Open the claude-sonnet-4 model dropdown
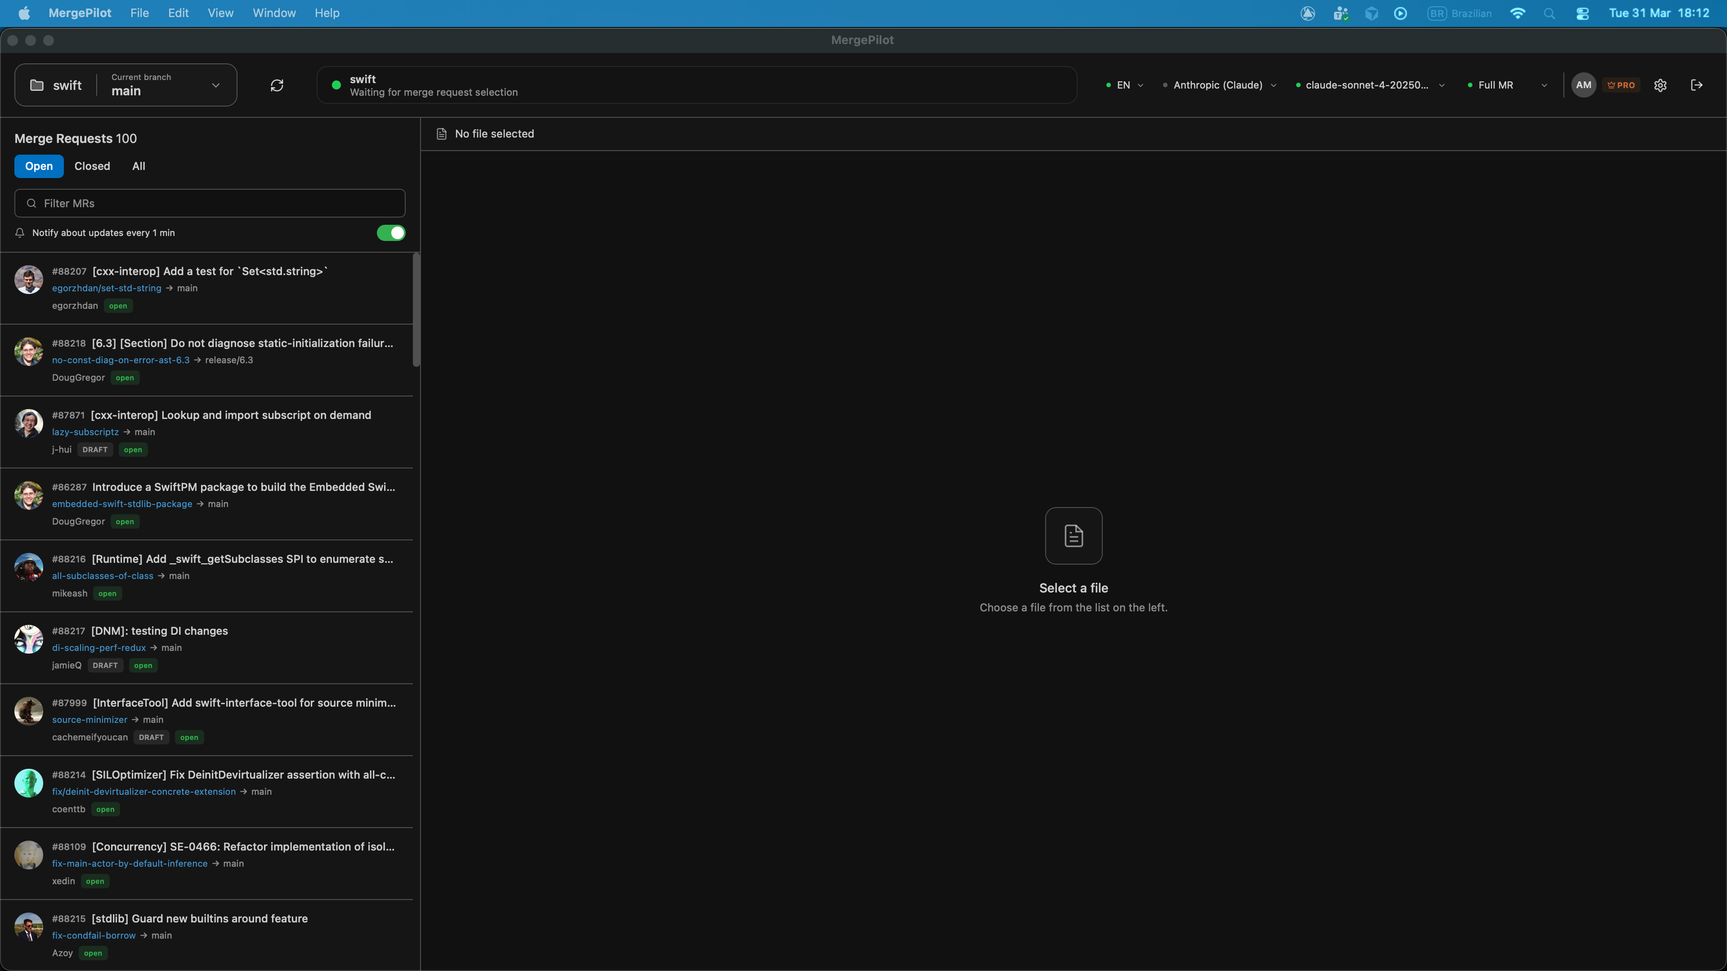1727x971 pixels. click(x=1442, y=85)
